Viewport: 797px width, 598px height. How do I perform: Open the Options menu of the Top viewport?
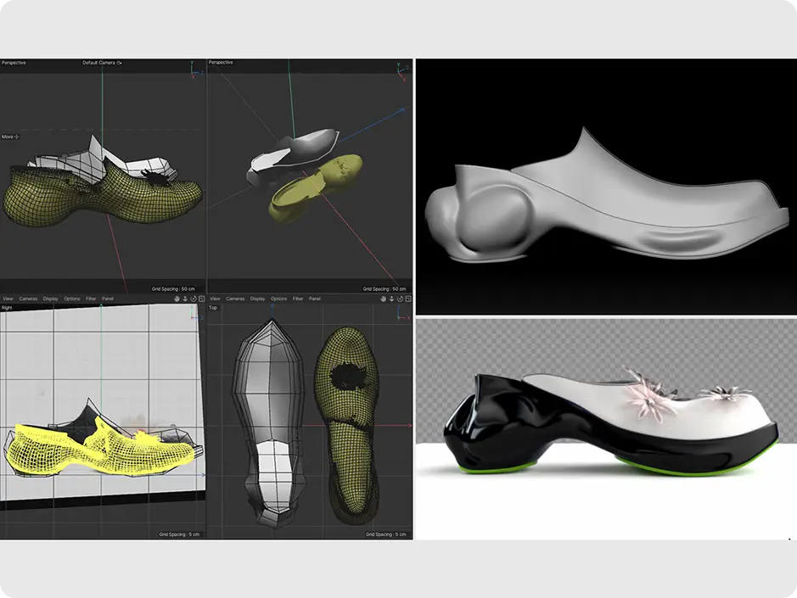tap(278, 299)
